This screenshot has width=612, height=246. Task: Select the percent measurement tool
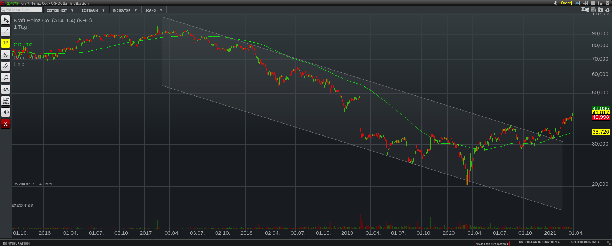pyautogui.click(x=5, y=55)
